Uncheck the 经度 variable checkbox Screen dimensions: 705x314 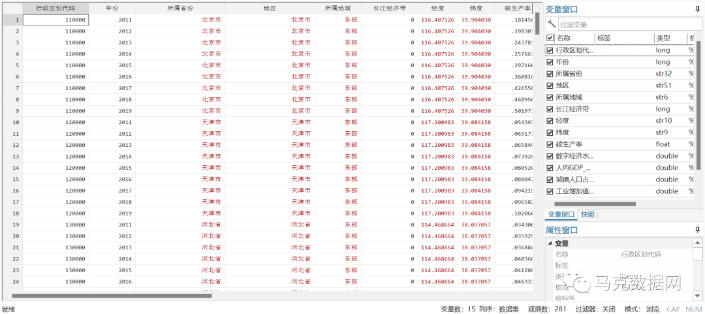click(550, 121)
